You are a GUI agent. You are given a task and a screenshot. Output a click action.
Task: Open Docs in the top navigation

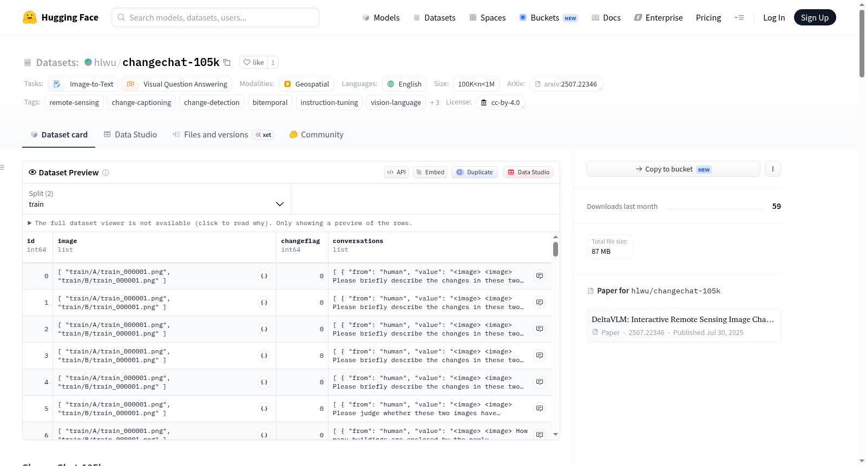click(x=606, y=17)
